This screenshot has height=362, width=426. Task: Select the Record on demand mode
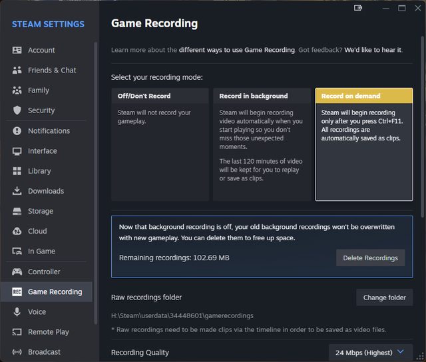[x=363, y=144]
